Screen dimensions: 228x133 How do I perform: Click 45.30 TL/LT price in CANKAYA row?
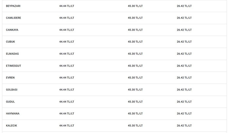coord(135,30)
